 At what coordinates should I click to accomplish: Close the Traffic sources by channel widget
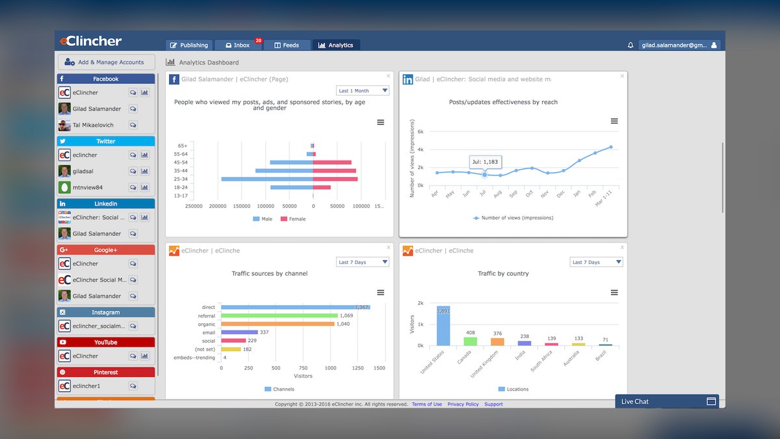389,247
